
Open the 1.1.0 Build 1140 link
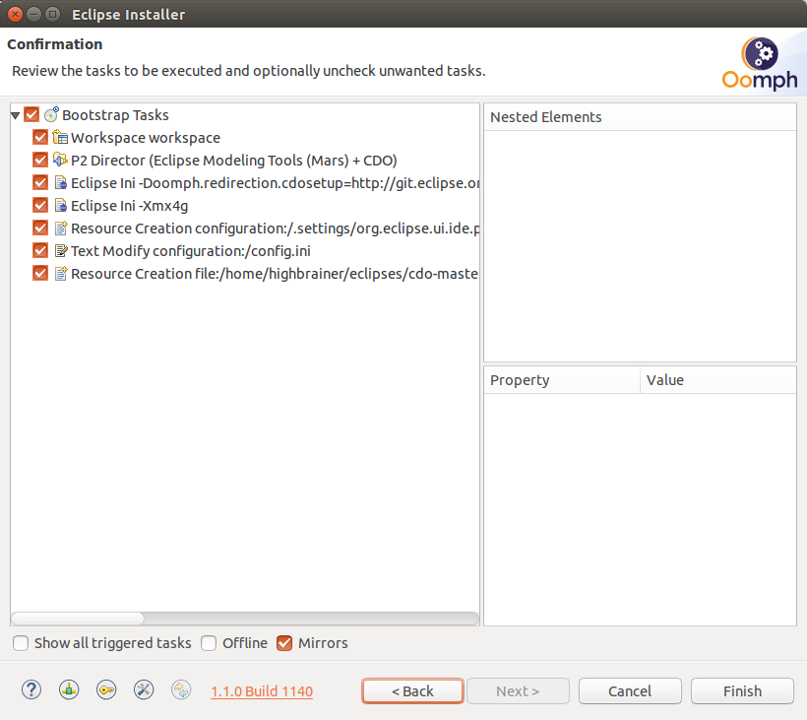point(262,691)
